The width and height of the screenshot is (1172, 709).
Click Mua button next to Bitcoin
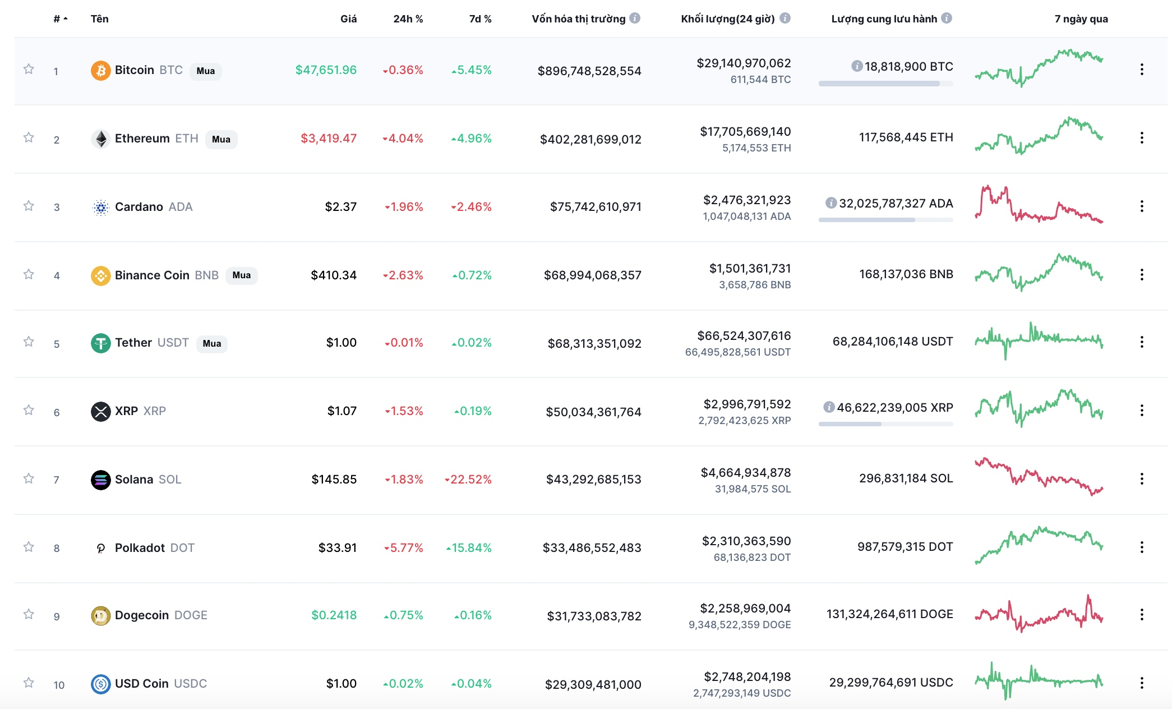tap(206, 71)
